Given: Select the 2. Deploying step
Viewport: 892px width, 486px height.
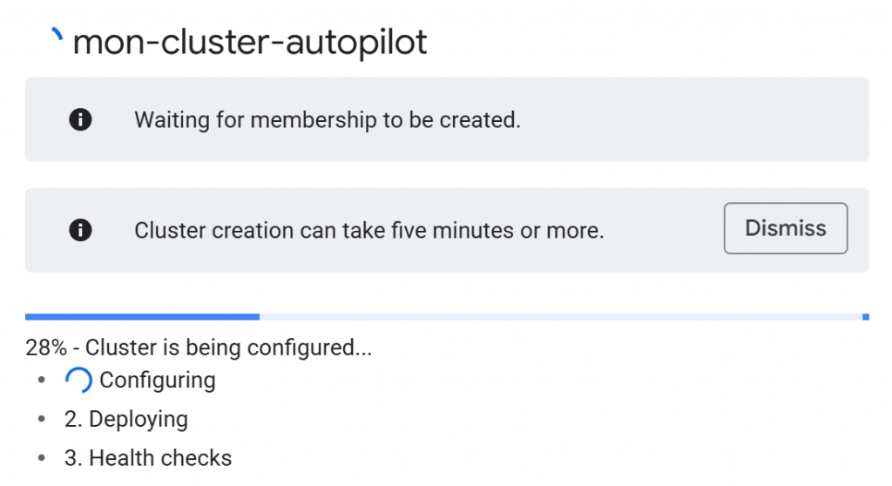Looking at the screenshot, I should click(x=126, y=420).
